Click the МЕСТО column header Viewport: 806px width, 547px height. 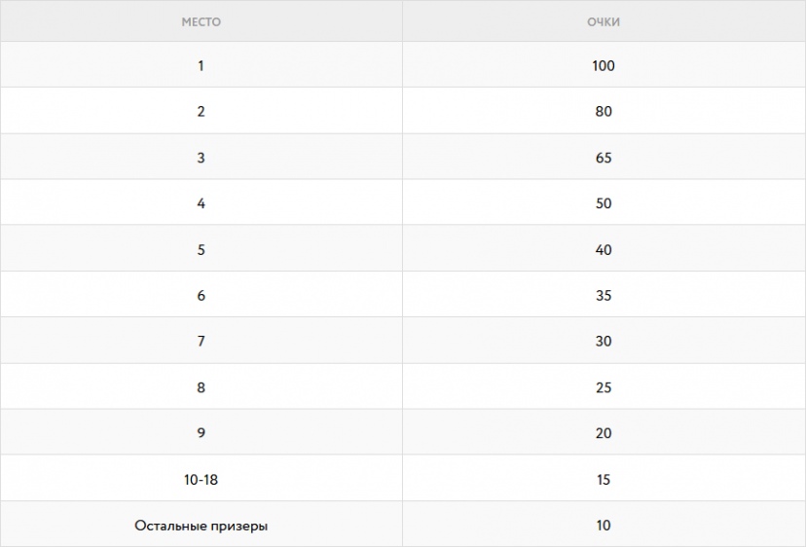(201, 22)
